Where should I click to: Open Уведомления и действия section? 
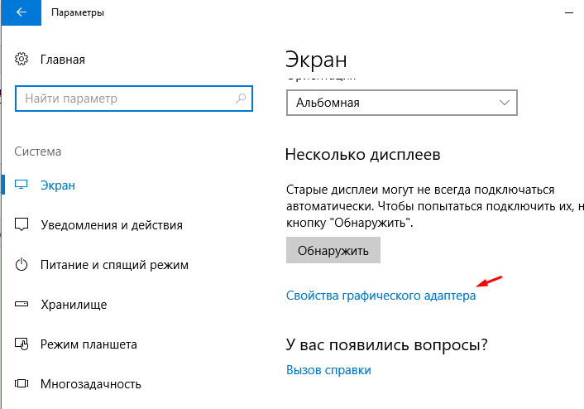pos(112,225)
